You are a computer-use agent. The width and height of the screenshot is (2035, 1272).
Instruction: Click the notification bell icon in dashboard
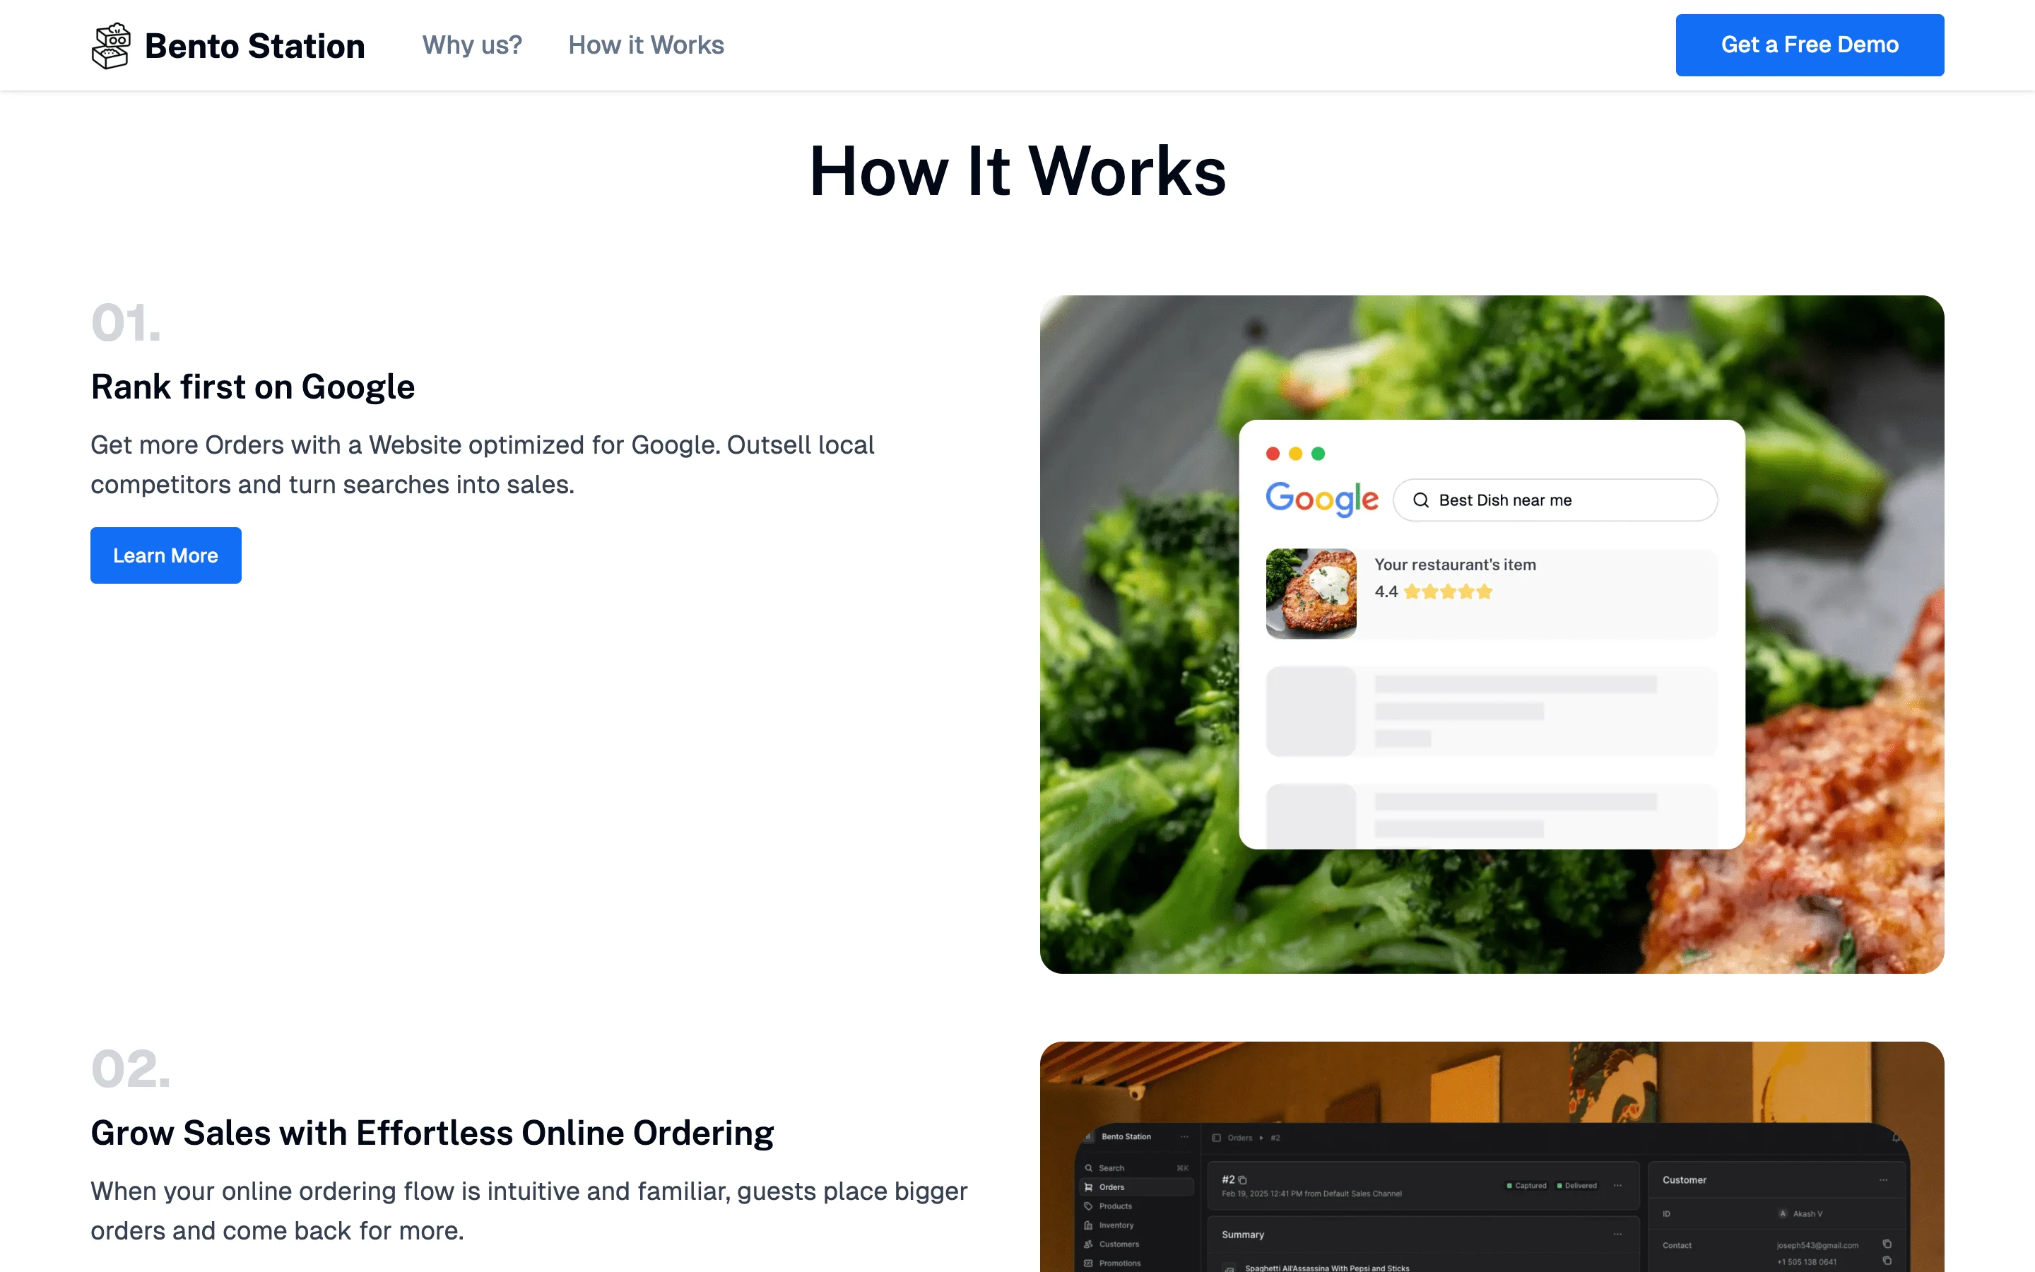(1895, 1138)
